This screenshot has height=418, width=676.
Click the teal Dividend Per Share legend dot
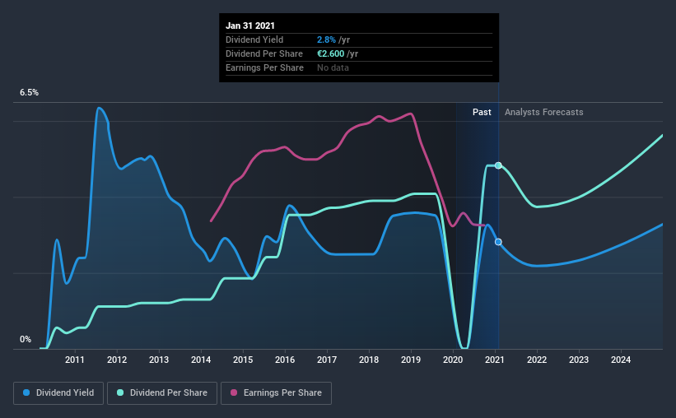tap(120, 392)
